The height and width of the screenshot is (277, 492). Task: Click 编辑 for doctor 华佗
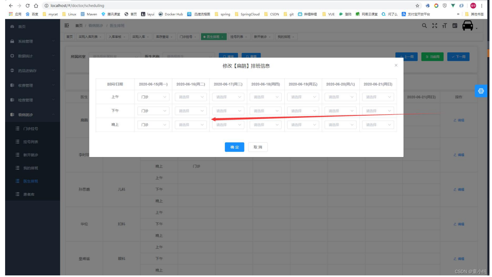pos(459,224)
